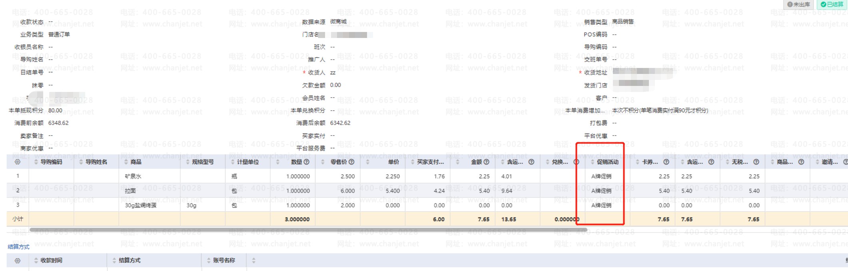848x271 pixels.
Task: Click subtotal value 13.65
Action: (x=509, y=219)
